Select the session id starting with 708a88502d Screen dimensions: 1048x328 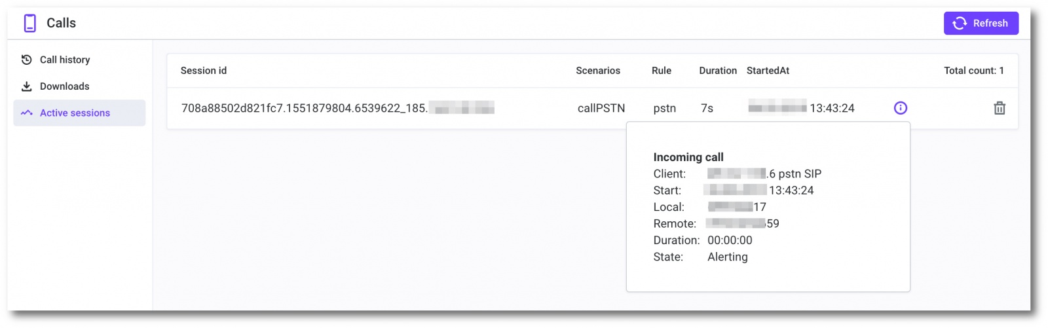[x=304, y=108]
